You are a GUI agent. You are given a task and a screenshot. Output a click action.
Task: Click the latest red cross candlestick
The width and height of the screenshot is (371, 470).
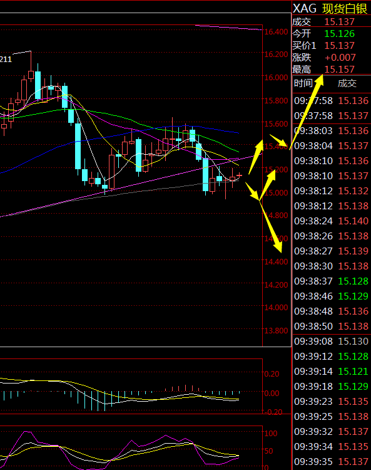pyautogui.click(x=239, y=175)
